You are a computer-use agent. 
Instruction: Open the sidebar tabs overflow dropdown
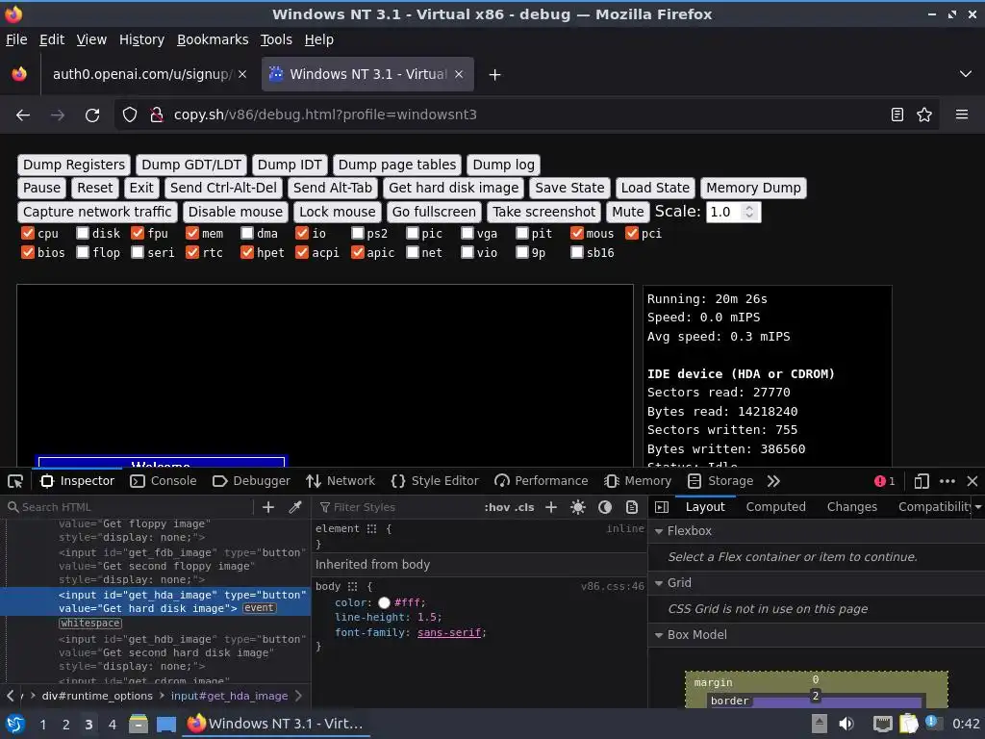978,507
